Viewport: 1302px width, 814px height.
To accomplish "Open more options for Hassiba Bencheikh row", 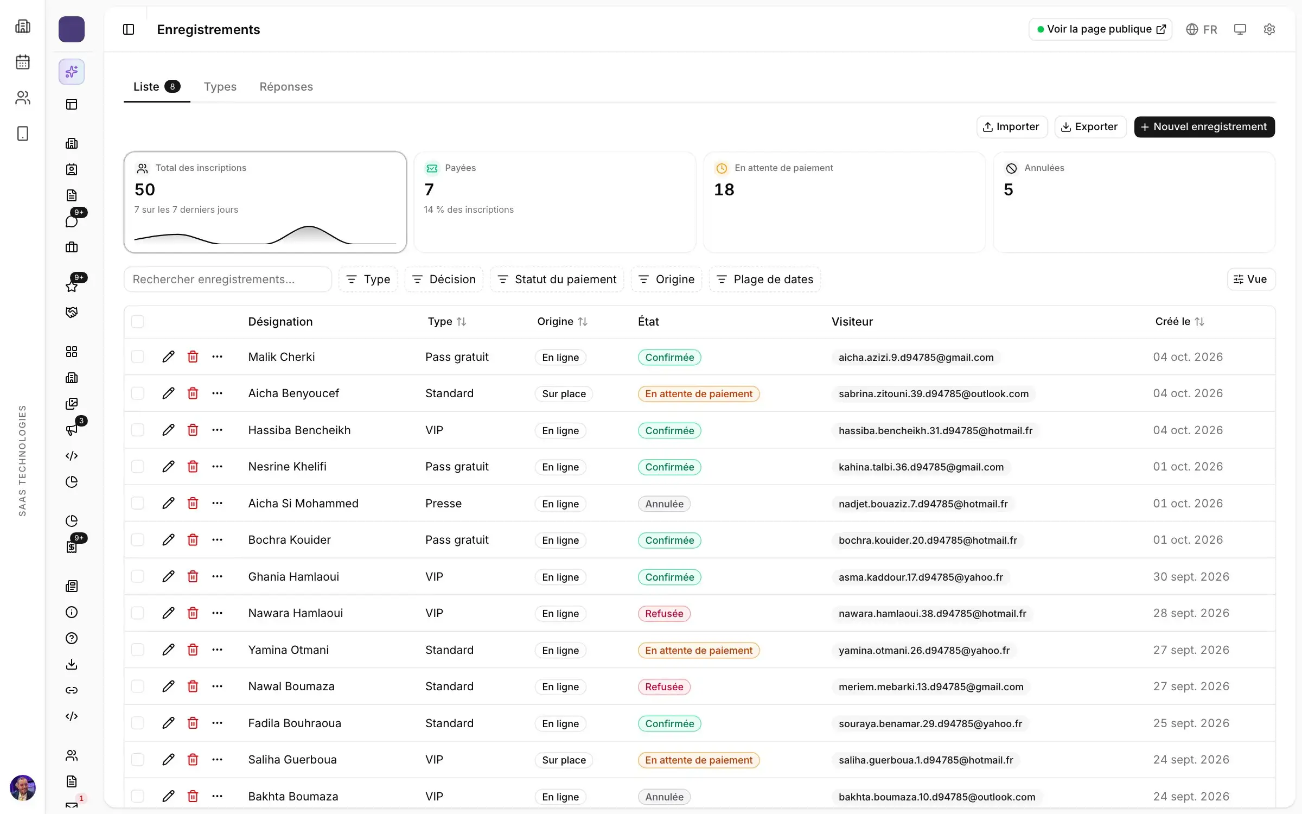I will (x=217, y=430).
